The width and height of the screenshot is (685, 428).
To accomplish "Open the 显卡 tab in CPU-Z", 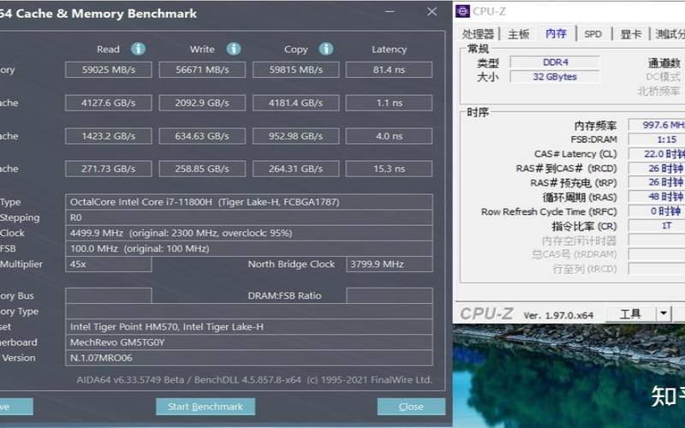I will 631,34.
